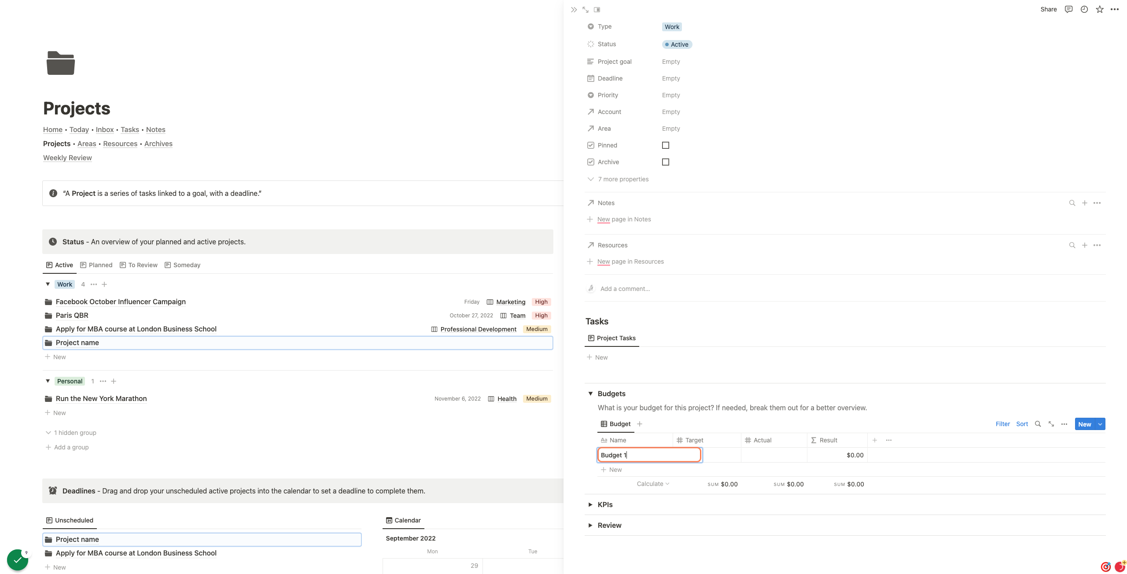Tick the Archive checkbox
Screen dimensions: 1127x574
coord(666,162)
